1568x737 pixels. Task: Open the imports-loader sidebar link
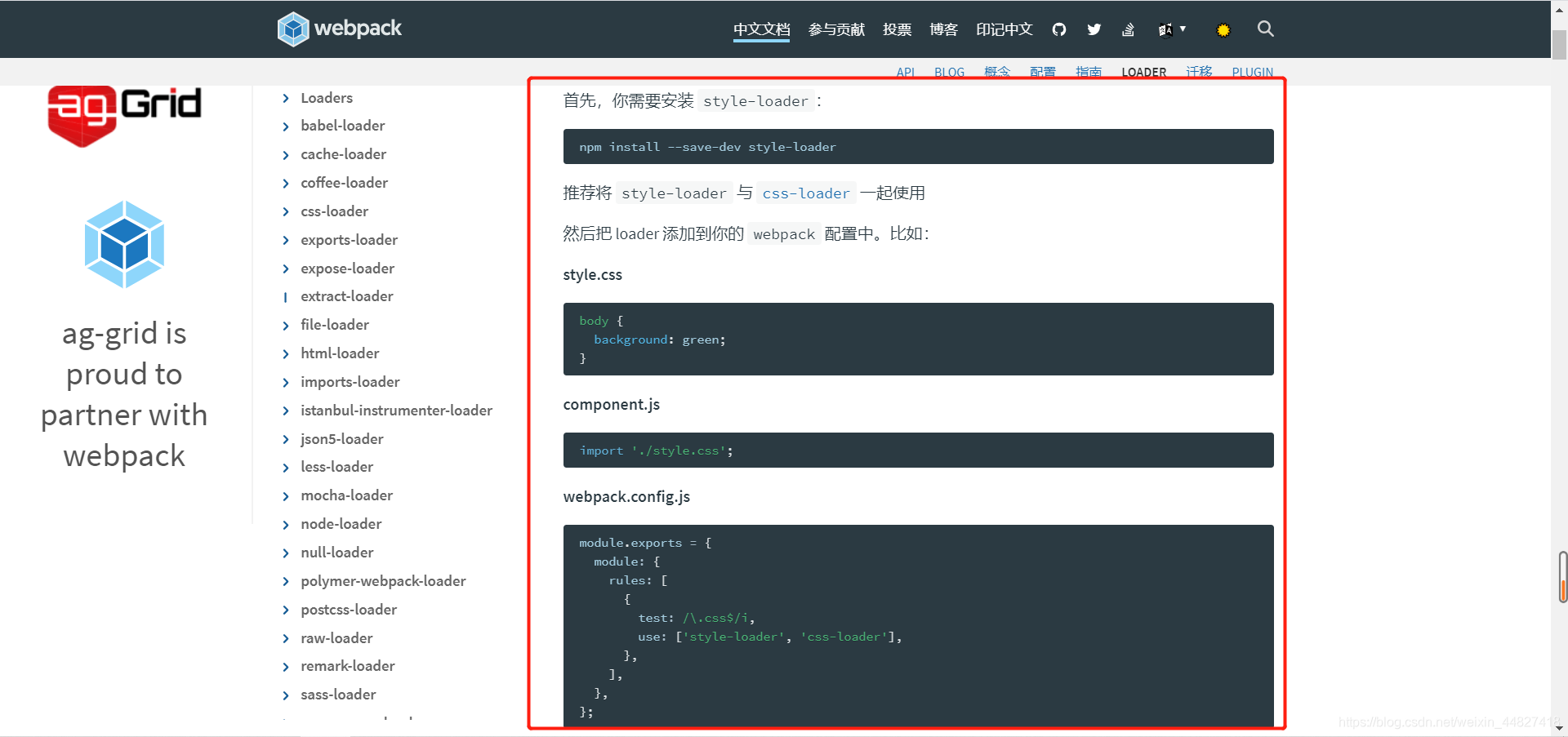pos(350,382)
